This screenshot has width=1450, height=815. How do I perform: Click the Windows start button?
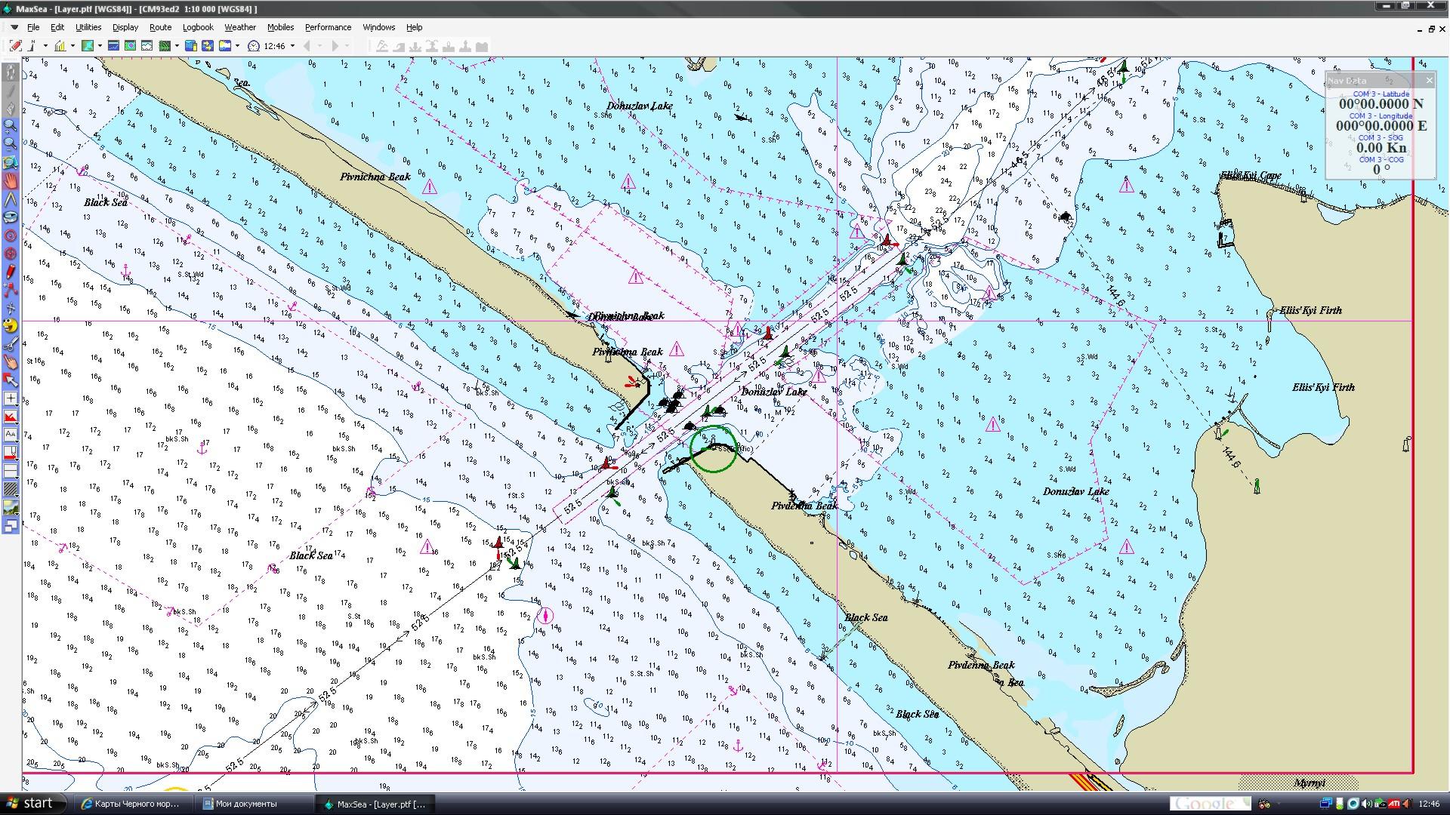click(29, 804)
